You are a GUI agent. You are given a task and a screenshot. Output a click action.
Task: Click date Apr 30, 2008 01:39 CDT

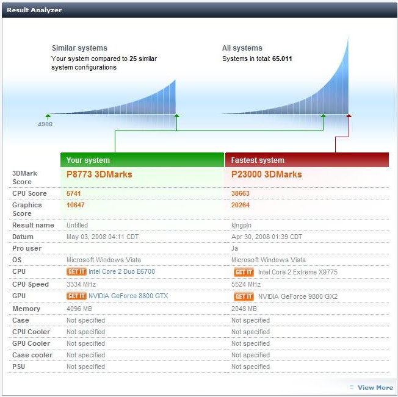[267, 237]
